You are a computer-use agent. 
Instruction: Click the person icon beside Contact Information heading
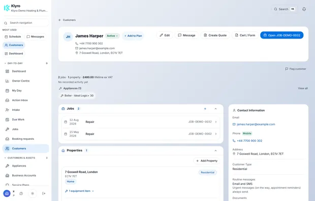(x=234, y=110)
